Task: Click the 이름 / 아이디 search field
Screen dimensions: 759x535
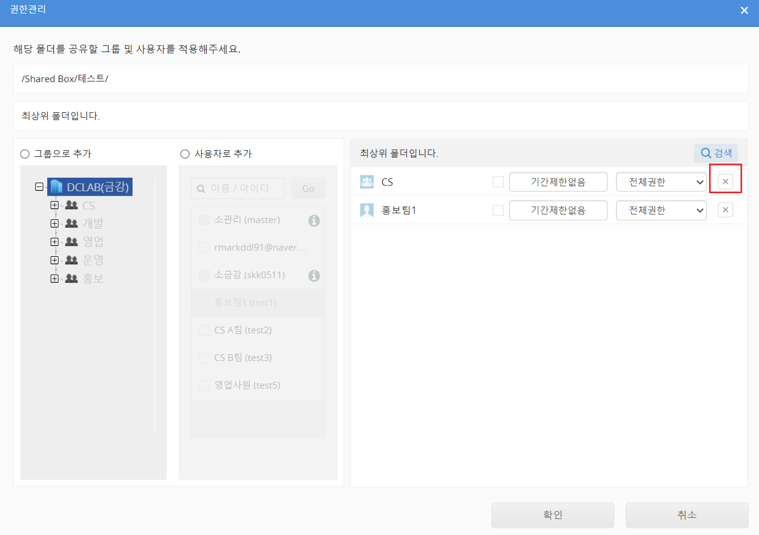Action: pyautogui.click(x=238, y=189)
